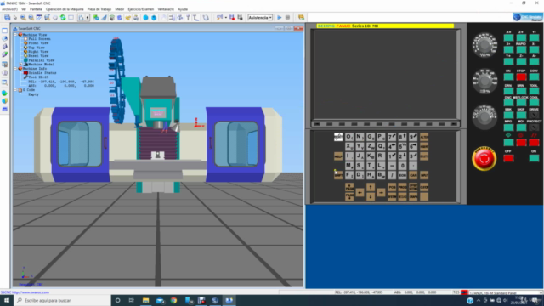Click the save icon in the toolbar
Screen dimensions: 544x306
pyautogui.click(x=8, y=17)
